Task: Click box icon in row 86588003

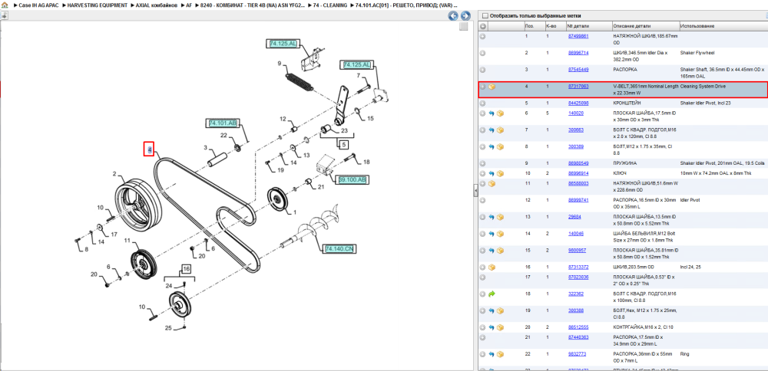Action: point(492,183)
